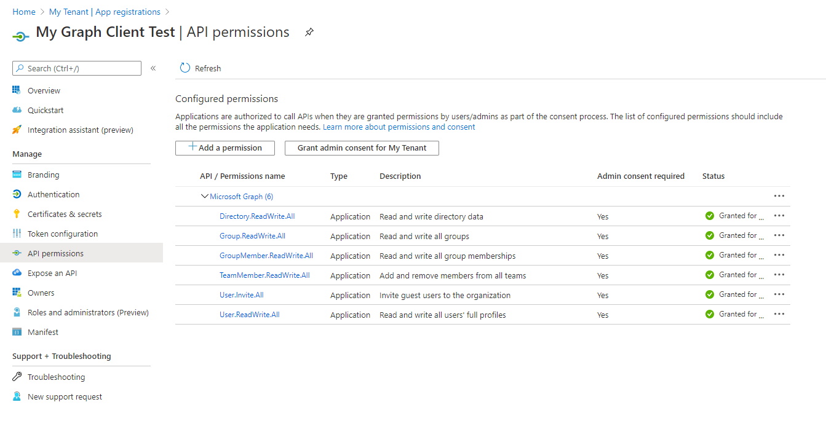The width and height of the screenshot is (826, 445).
Task: Click green granted checkmark for TeamMember.ReadWrite.All
Action: tap(710, 275)
